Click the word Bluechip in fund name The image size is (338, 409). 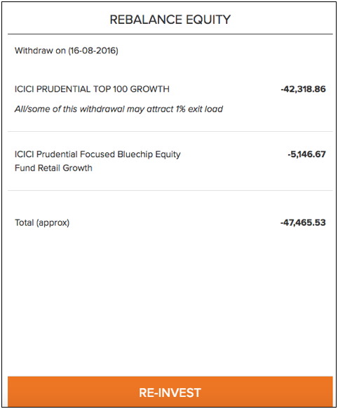pos(135,154)
